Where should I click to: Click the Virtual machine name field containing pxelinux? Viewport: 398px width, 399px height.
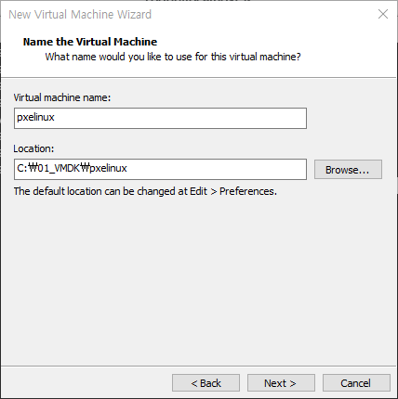click(x=160, y=118)
